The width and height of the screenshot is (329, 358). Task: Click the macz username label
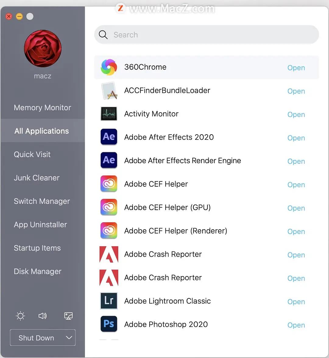[x=43, y=76]
